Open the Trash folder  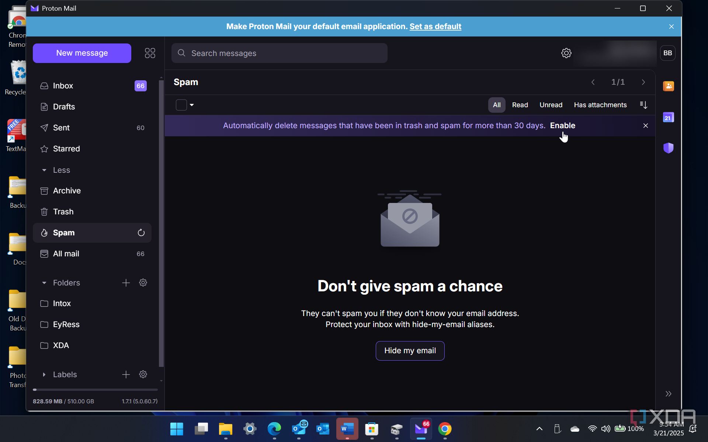pyautogui.click(x=92, y=212)
